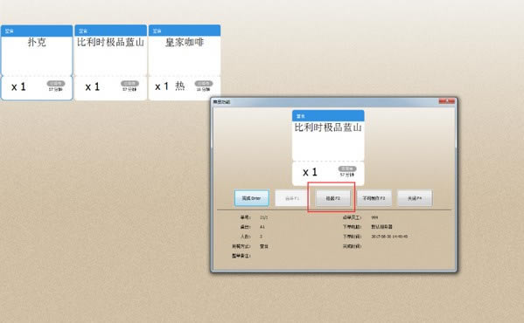524x323 pixels.
Task: Select the 扑克 order card
Action: (37, 62)
